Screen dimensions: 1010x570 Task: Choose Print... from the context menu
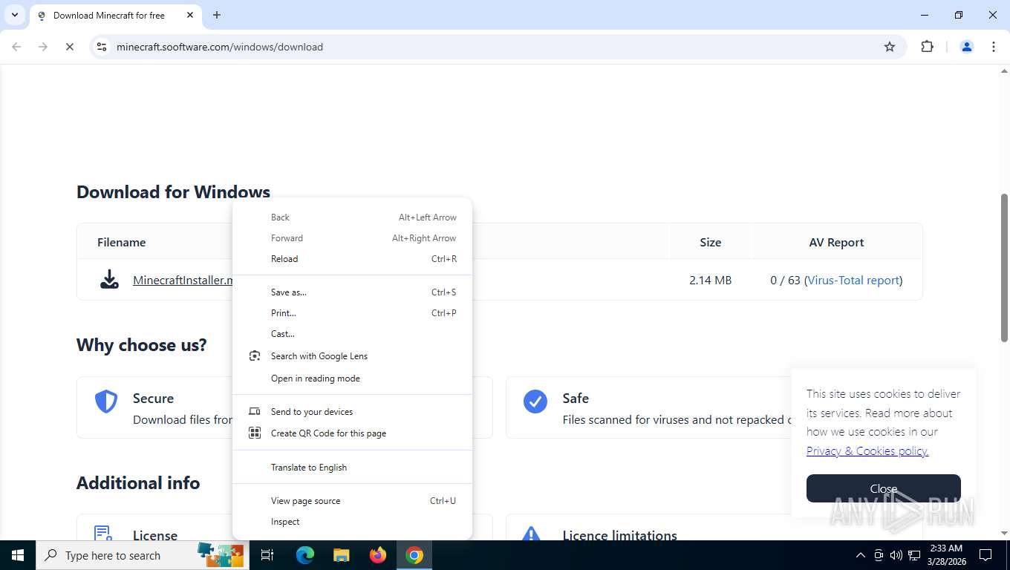click(x=352, y=313)
